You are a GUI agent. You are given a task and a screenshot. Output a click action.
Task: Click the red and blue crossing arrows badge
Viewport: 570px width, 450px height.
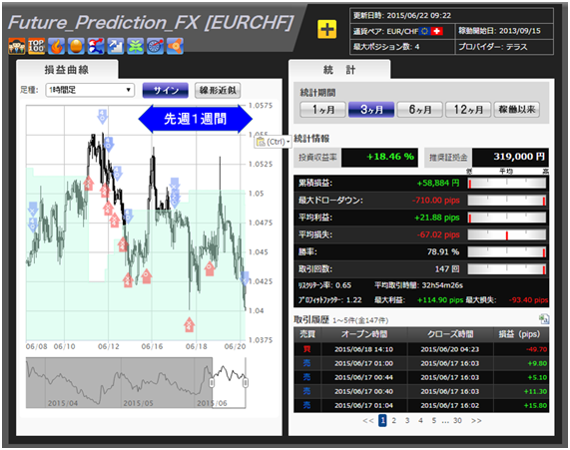click(96, 46)
